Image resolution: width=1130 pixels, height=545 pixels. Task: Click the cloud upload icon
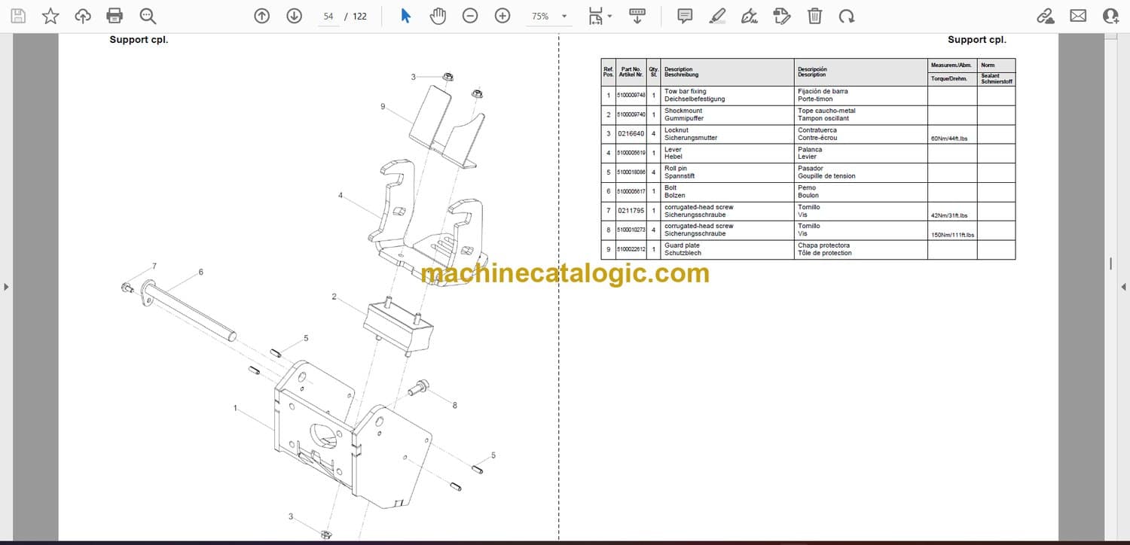coord(83,16)
